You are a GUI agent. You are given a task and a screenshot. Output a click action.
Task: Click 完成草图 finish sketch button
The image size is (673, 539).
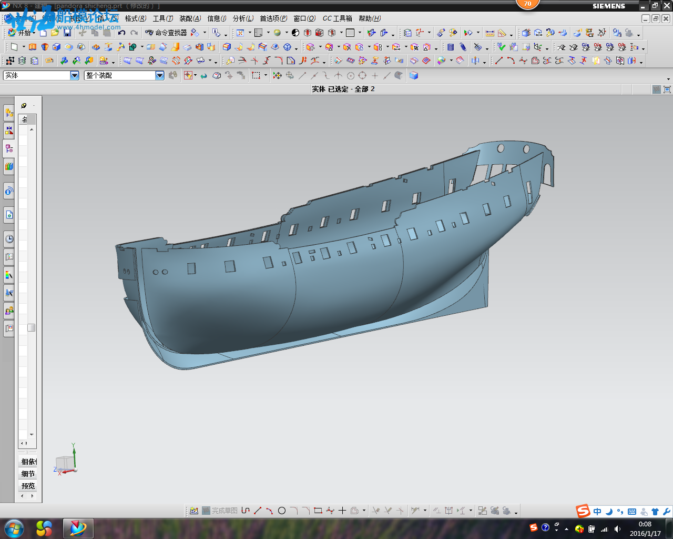pos(220,511)
